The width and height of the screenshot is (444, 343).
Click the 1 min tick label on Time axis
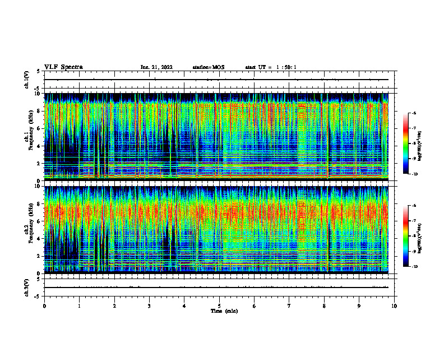[x=79, y=306]
